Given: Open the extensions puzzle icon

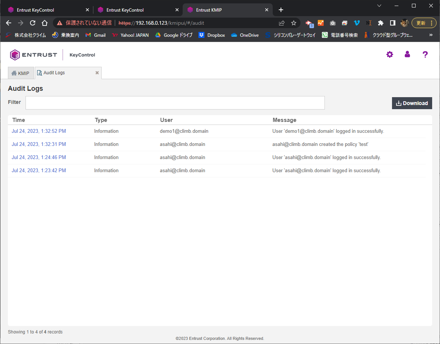Looking at the screenshot, I should 380,23.
